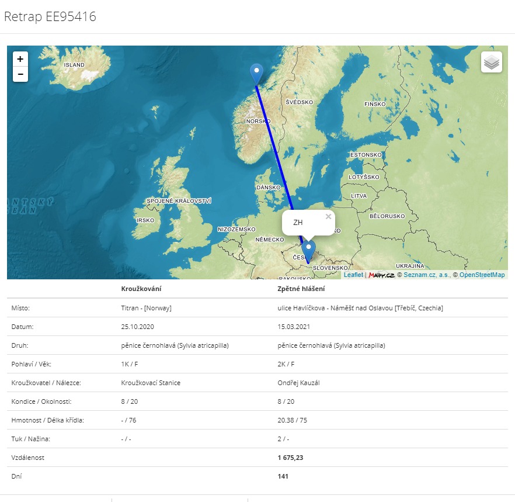Close the ZH popup
515x502 pixels.
coord(328,216)
